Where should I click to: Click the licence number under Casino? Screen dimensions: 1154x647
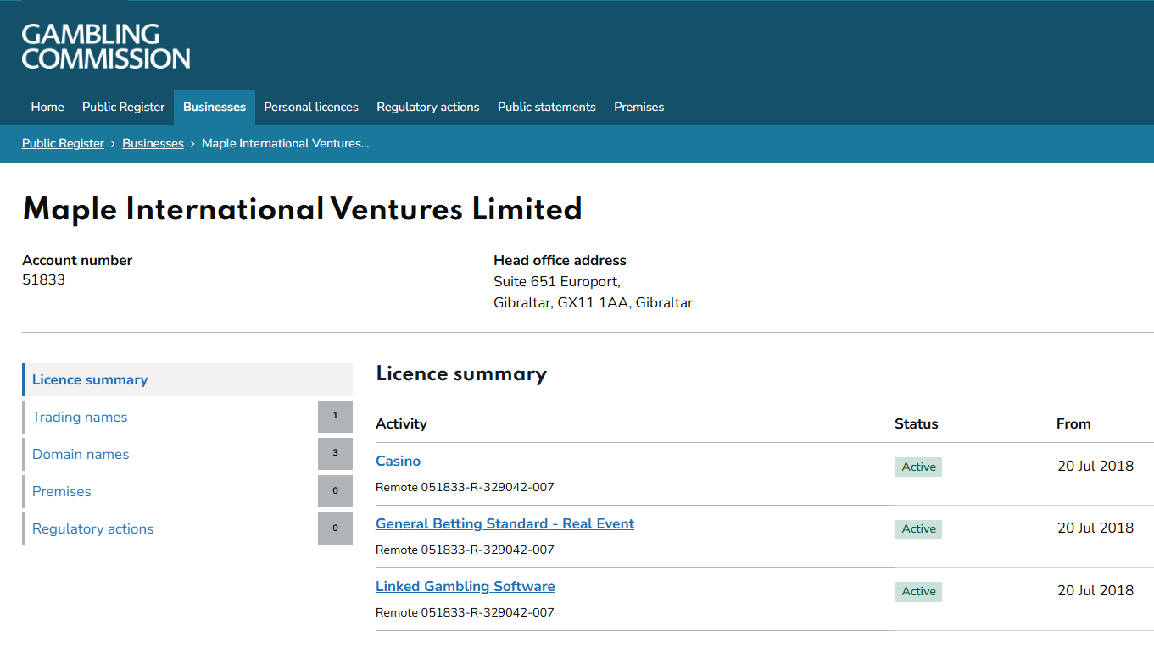(x=465, y=488)
